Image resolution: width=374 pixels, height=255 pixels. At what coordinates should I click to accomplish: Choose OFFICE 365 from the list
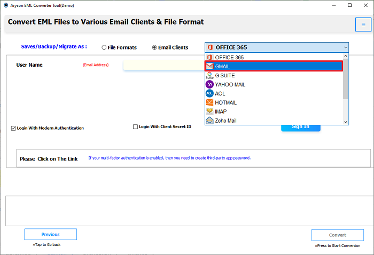(x=274, y=58)
